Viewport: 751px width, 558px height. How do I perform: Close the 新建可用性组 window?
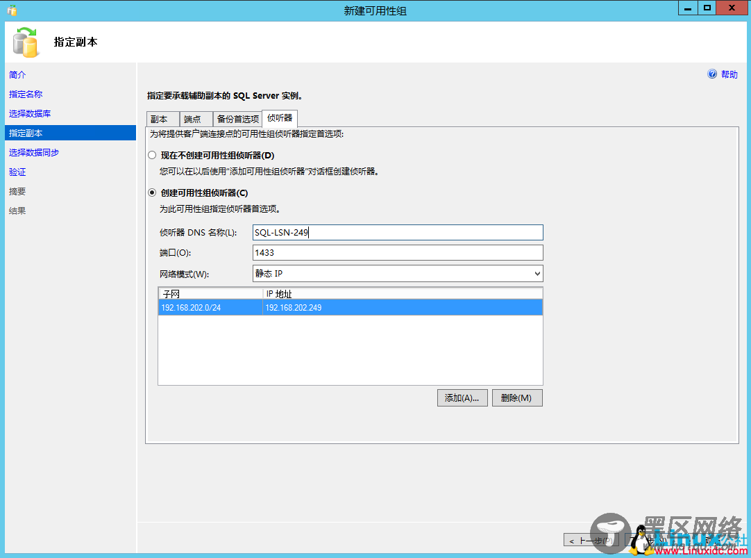click(x=732, y=8)
